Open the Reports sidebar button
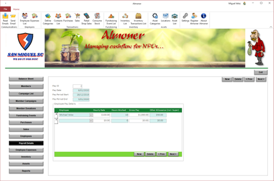The image size is (274, 181). click(26, 171)
